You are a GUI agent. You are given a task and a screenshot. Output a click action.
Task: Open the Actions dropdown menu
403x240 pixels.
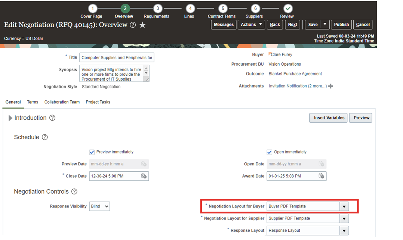click(x=251, y=25)
